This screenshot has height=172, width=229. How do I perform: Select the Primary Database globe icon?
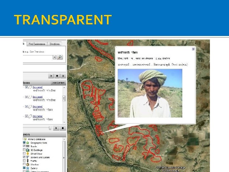[x=25, y=139]
